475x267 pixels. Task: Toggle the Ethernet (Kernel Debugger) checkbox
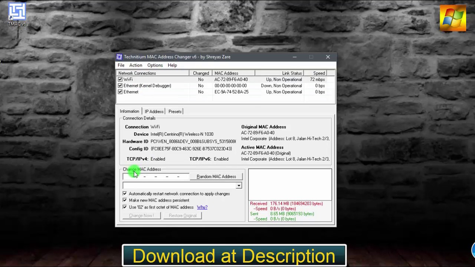coord(120,86)
